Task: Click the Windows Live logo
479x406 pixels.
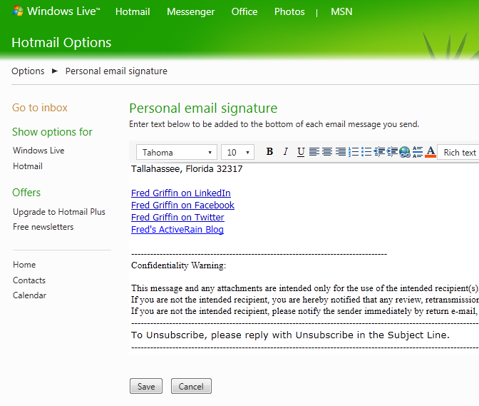Action: (56, 11)
